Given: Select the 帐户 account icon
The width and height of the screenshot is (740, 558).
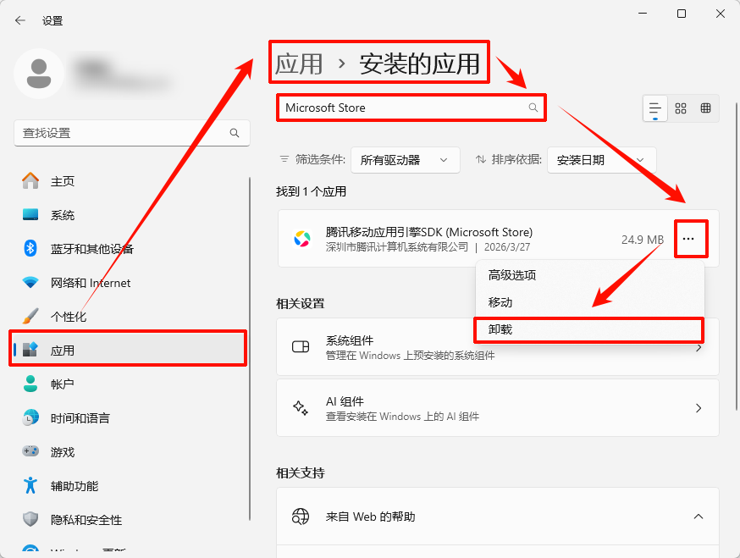Looking at the screenshot, I should pos(30,384).
